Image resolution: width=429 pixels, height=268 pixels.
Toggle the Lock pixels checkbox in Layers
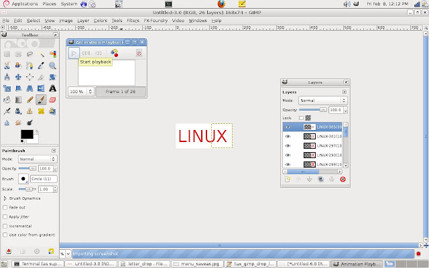click(301, 118)
